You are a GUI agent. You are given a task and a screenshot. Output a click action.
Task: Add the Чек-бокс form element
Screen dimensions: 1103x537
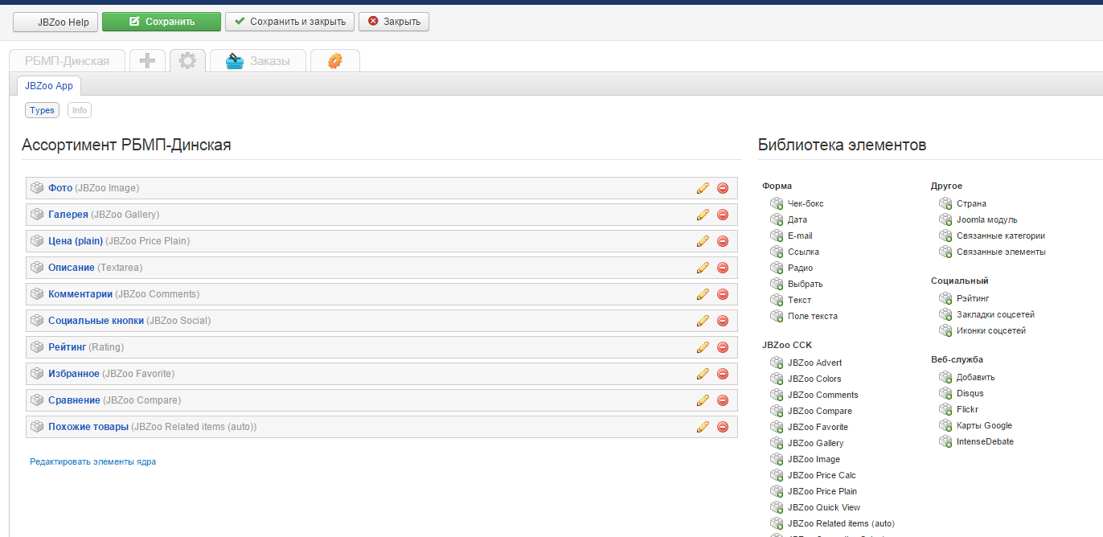click(x=777, y=203)
